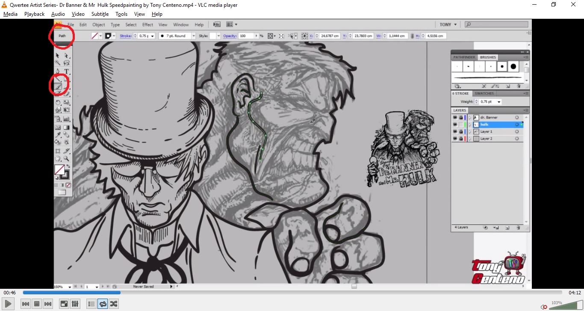Click the Create New Layer icon
This screenshot has width=584, height=311.
click(x=507, y=228)
